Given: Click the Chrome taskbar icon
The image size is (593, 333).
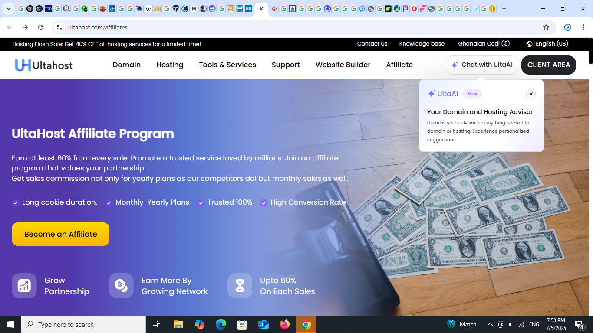Looking at the screenshot, I should pos(306,324).
